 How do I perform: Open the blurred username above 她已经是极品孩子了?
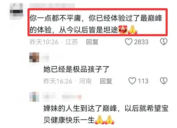point(46,57)
